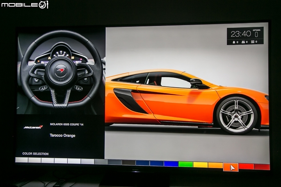
Task: Click the OPTIONS button indicator
Action: 256,33
